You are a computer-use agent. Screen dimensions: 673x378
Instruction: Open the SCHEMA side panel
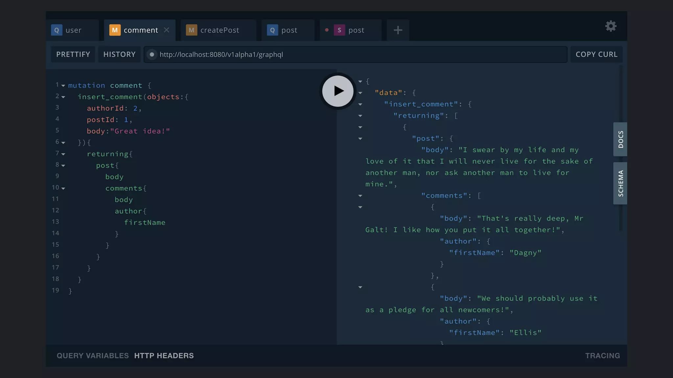(620, 183)
